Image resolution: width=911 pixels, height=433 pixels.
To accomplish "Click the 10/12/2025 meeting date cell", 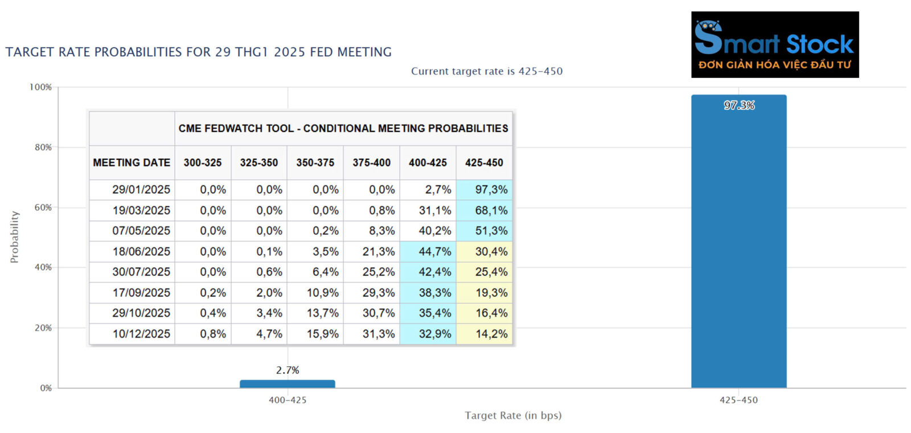I will [141, 334].
